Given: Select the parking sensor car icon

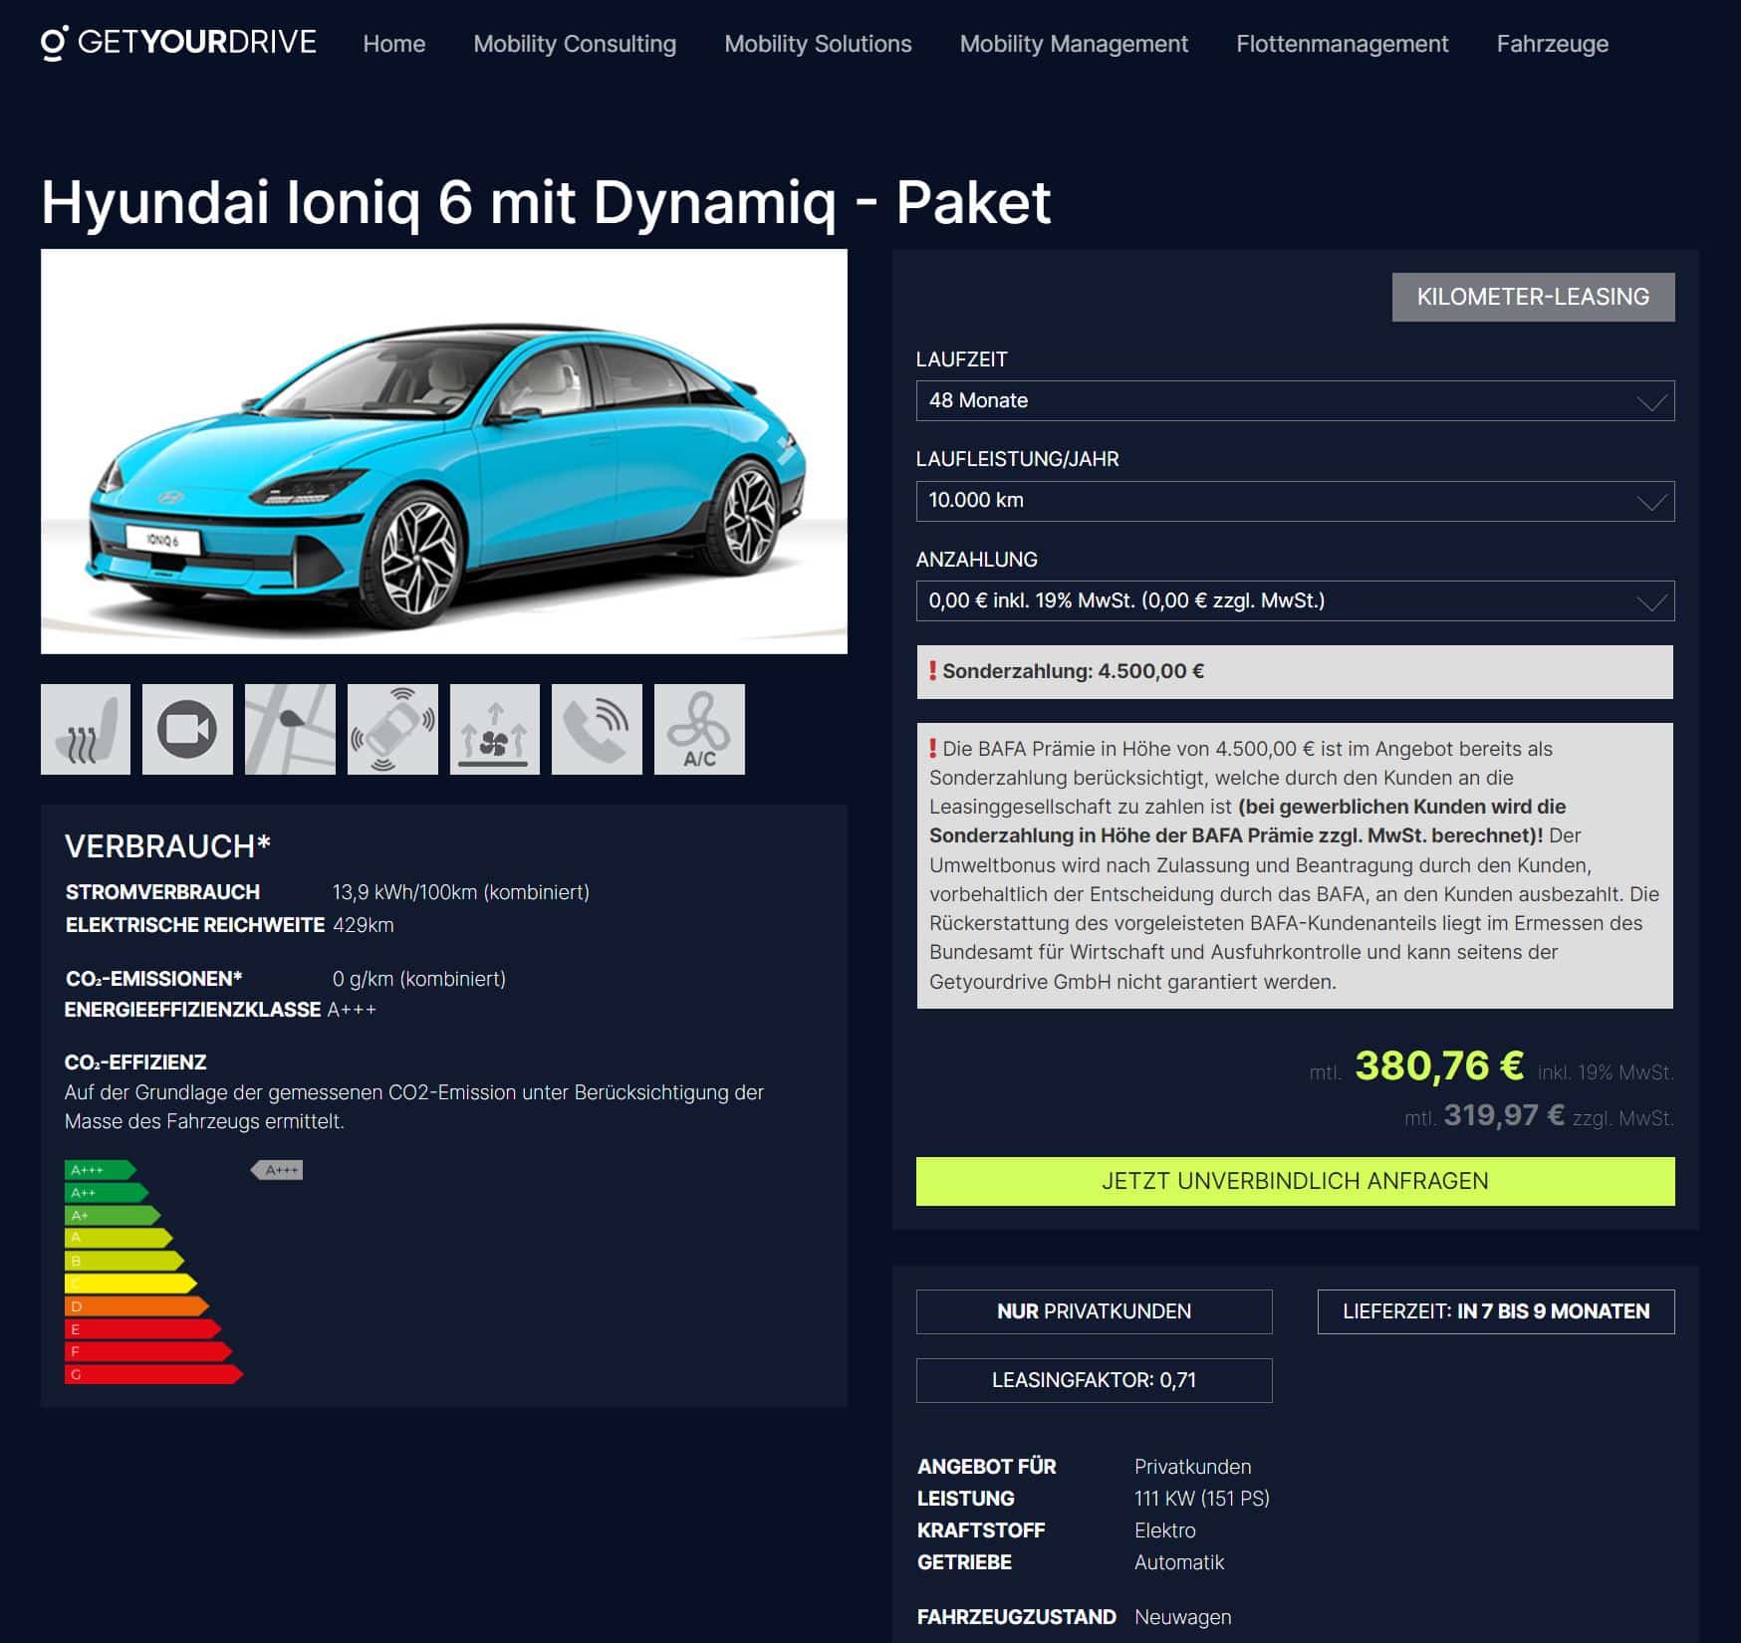Looking at the screenshot, I should click(392, 729).
